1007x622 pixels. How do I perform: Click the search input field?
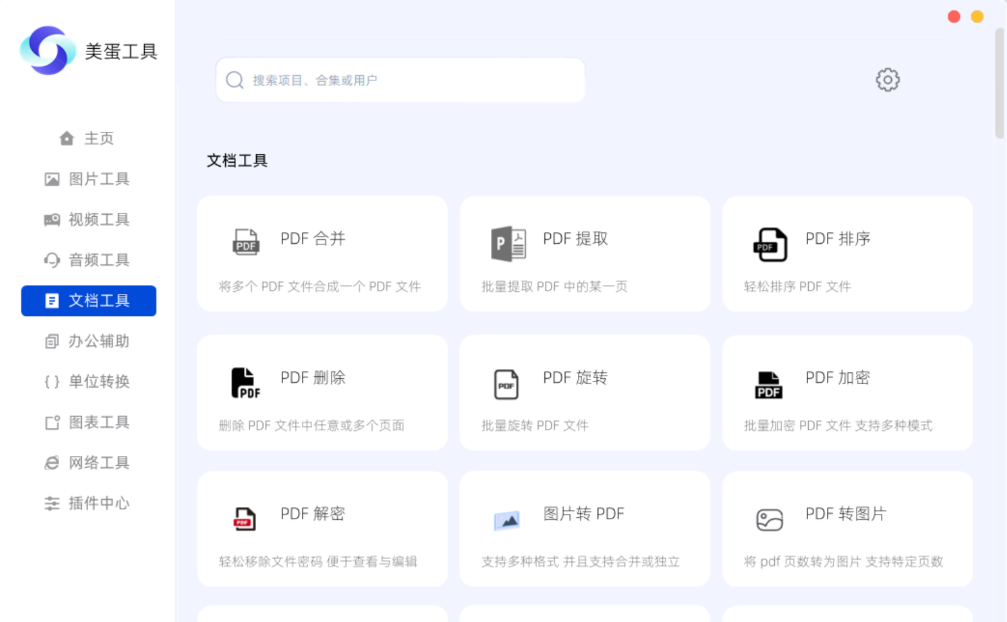pos(400,80)
